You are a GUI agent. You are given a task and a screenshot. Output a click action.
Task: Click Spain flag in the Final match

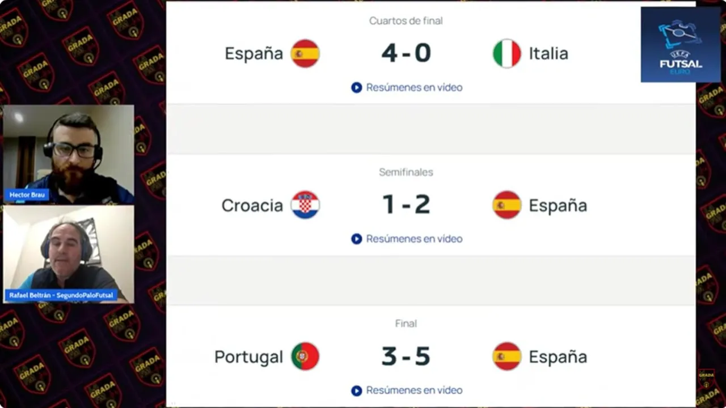(506, 356)
